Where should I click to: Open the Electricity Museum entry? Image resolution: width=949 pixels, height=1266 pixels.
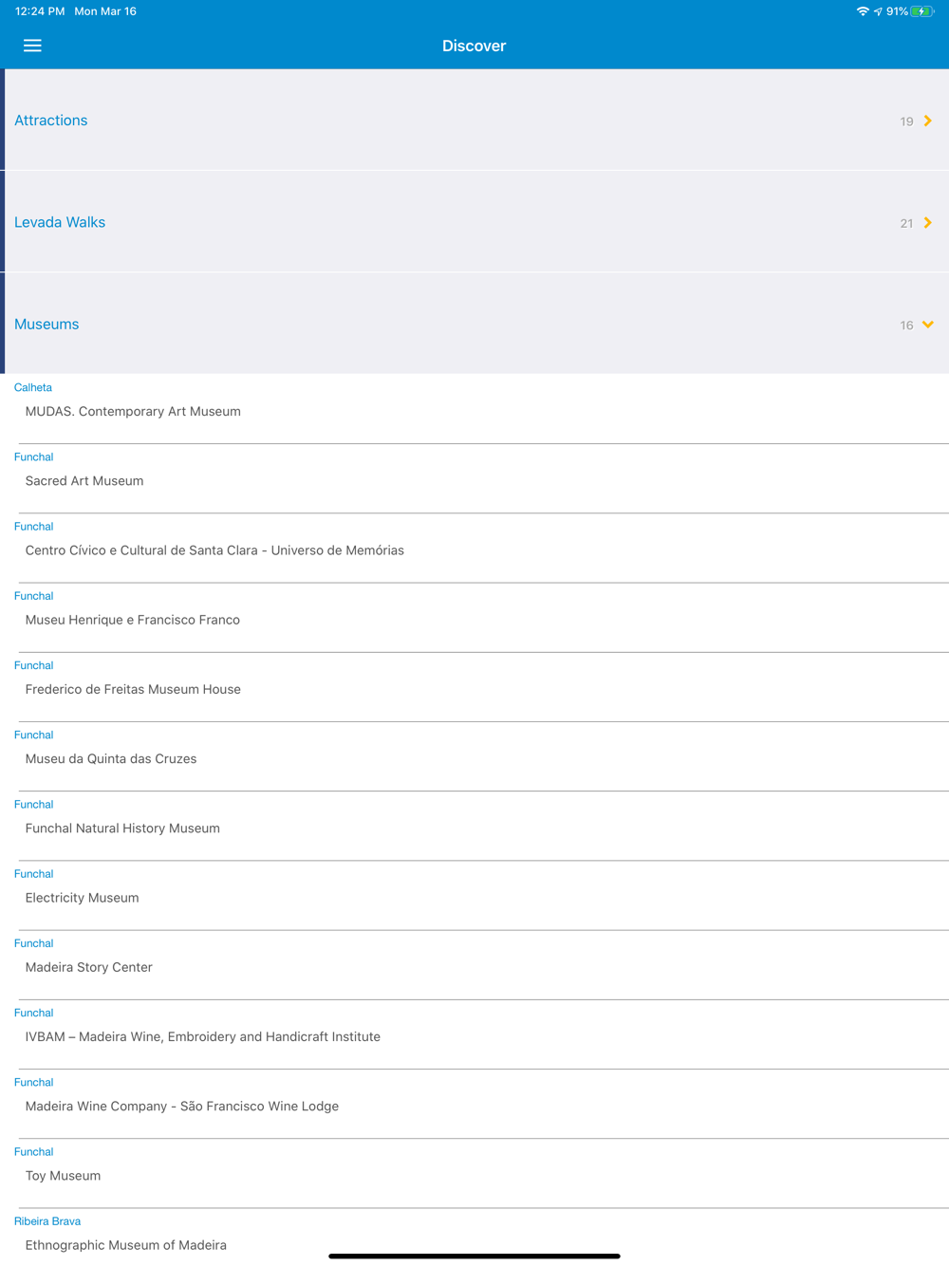pos(474,897)
